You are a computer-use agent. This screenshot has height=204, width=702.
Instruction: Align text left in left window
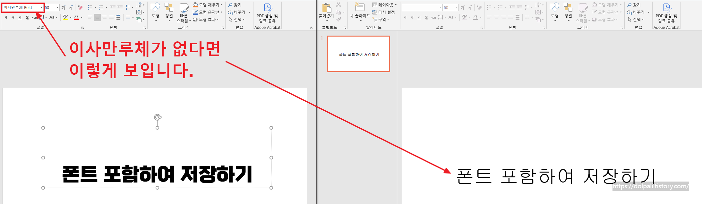[x=90, y=17]
